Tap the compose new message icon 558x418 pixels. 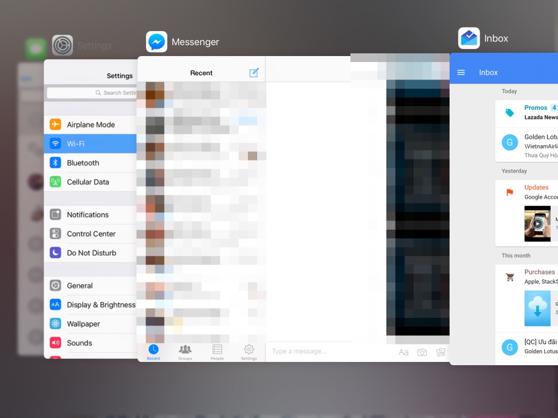254,73
